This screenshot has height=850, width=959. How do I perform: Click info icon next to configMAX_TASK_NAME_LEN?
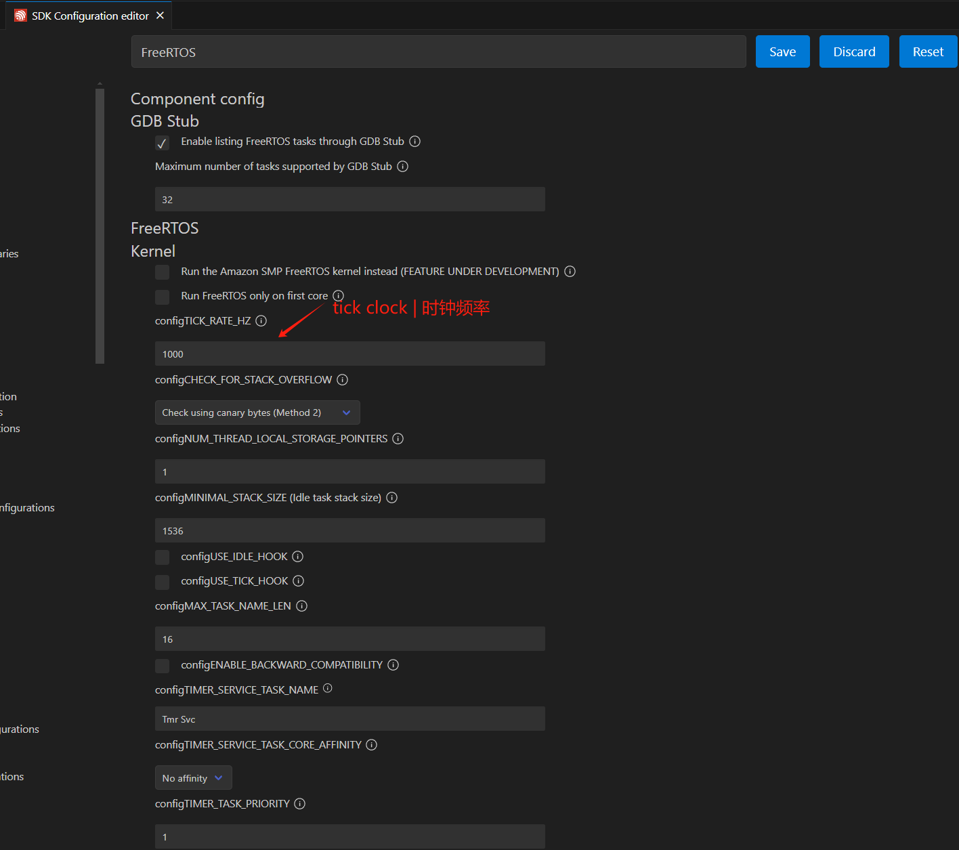pos(301,606)
